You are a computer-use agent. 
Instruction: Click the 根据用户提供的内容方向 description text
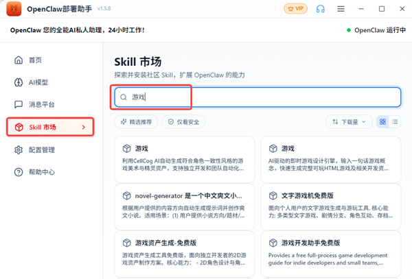coord(183,212)
